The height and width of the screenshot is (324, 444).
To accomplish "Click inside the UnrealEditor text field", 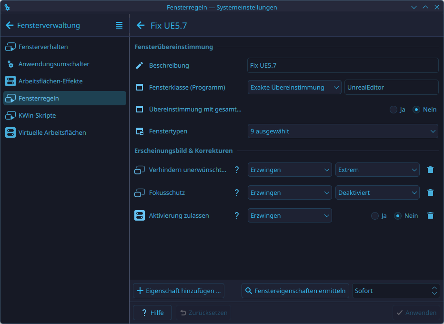I will click(x=391, y=87).
